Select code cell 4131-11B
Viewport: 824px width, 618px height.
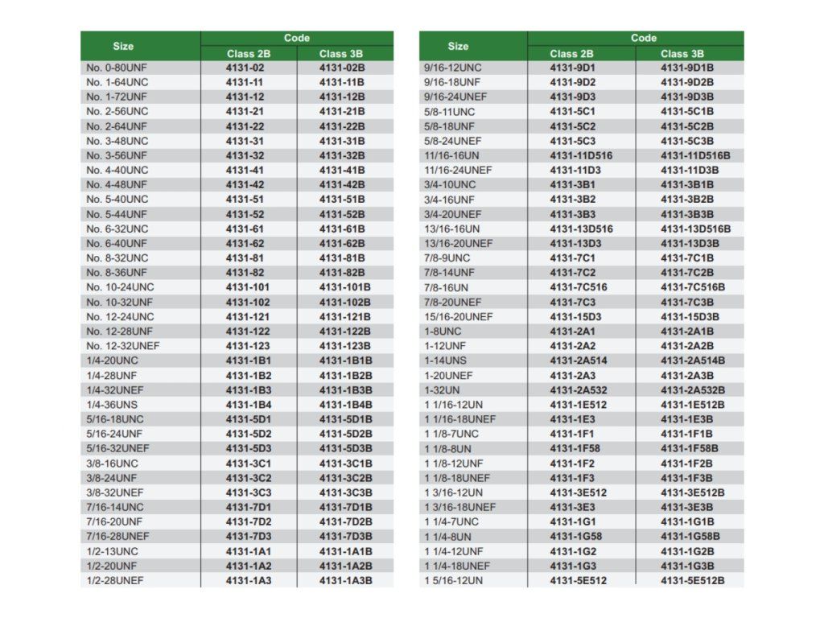[x=341, y=82]
